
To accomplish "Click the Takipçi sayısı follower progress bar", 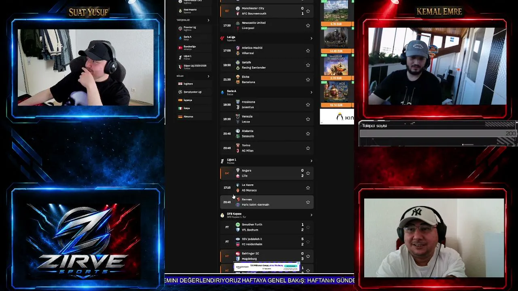I will [438, 133].
